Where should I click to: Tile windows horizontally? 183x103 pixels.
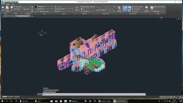click(x=137, y=7)
